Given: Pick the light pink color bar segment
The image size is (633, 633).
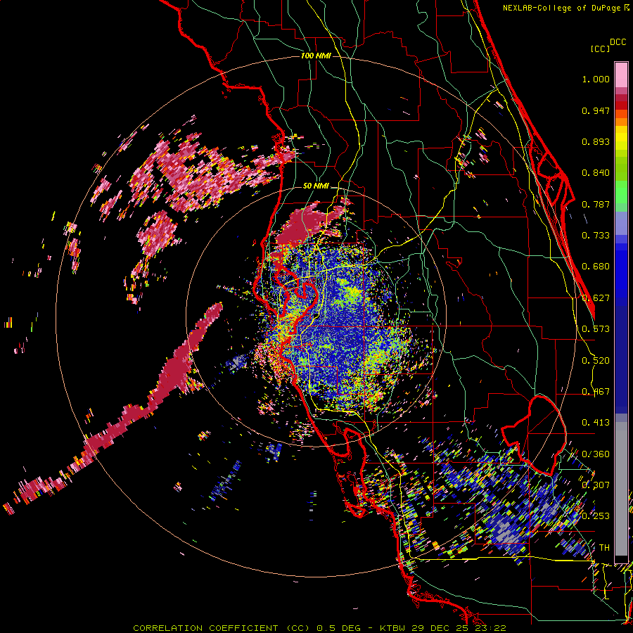Looking at the screenshot, I should tap(621, 75).
